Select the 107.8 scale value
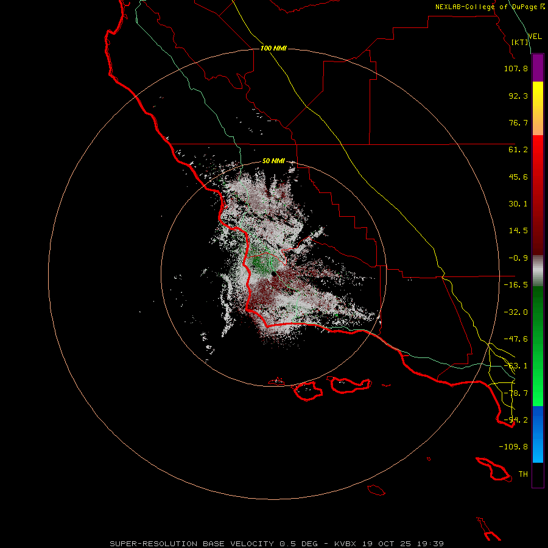The width and height of the screenshot is (548, 548). point(516,68)
